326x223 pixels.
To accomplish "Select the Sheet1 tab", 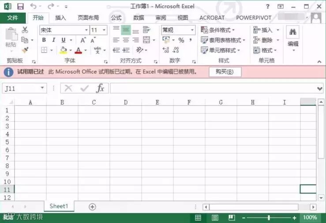I will (59, 206).
